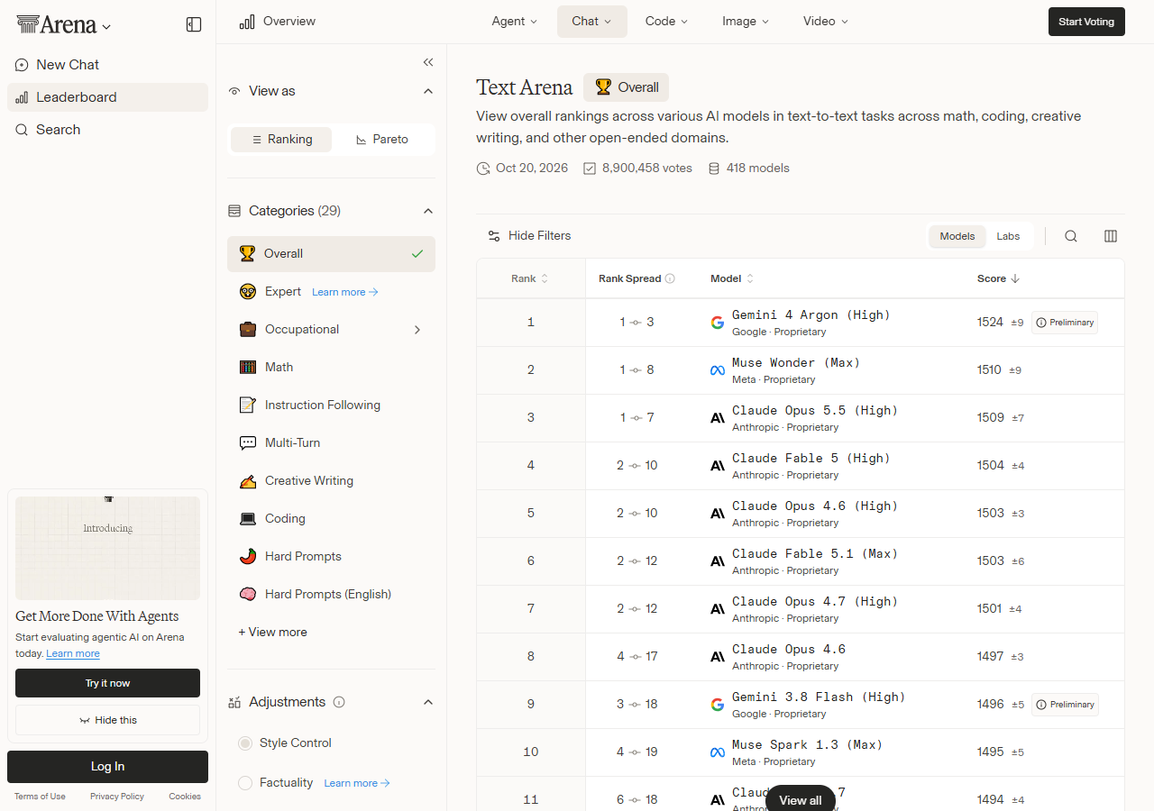Click the Adjustments info icon

click(x=339, y=702)
